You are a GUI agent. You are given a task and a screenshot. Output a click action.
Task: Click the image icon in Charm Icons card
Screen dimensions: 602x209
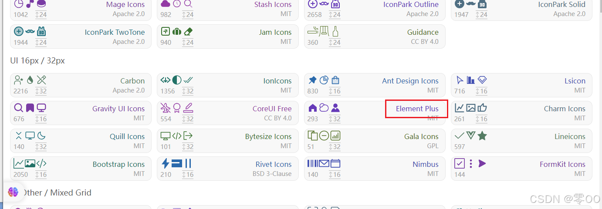pyautogui.click(x=471, y=108)
